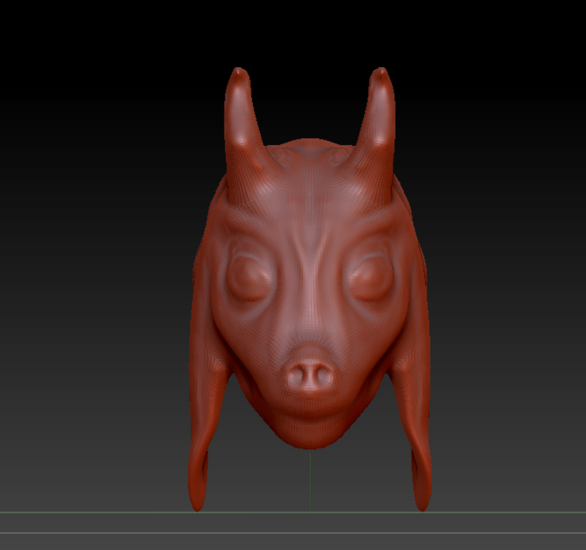
Task: Click the snout bridge above the nose
Action: tap(309, 326)
